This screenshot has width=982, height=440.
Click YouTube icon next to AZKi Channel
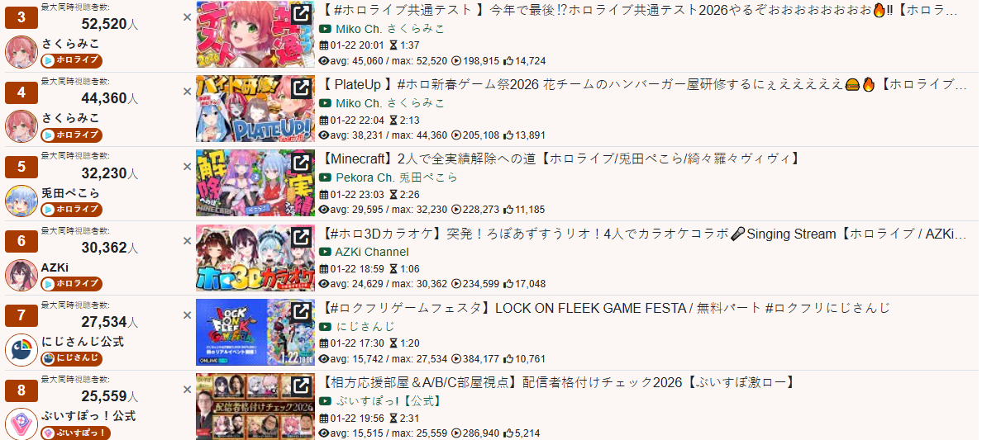325,253
